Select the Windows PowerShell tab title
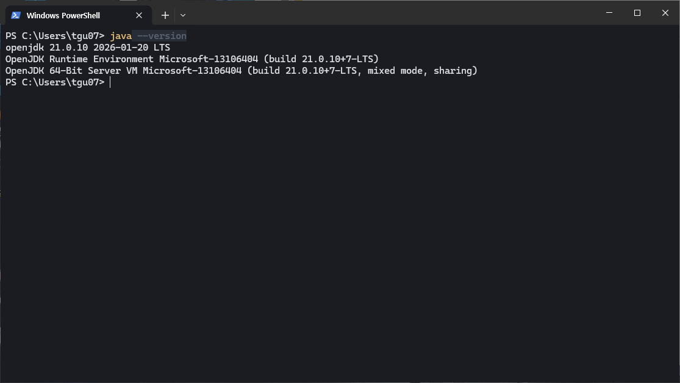 pos(63,15)
